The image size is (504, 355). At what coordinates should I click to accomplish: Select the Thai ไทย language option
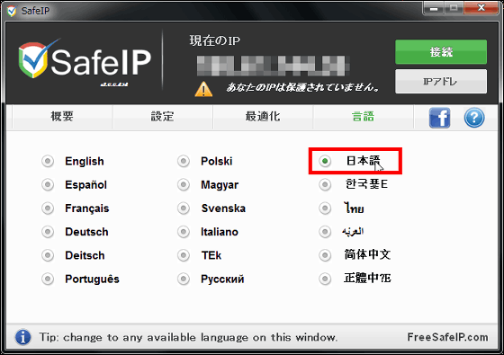click(x=325, y=209)
